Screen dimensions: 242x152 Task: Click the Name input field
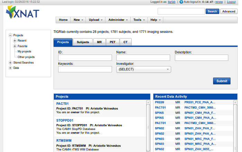click(143, 58)
